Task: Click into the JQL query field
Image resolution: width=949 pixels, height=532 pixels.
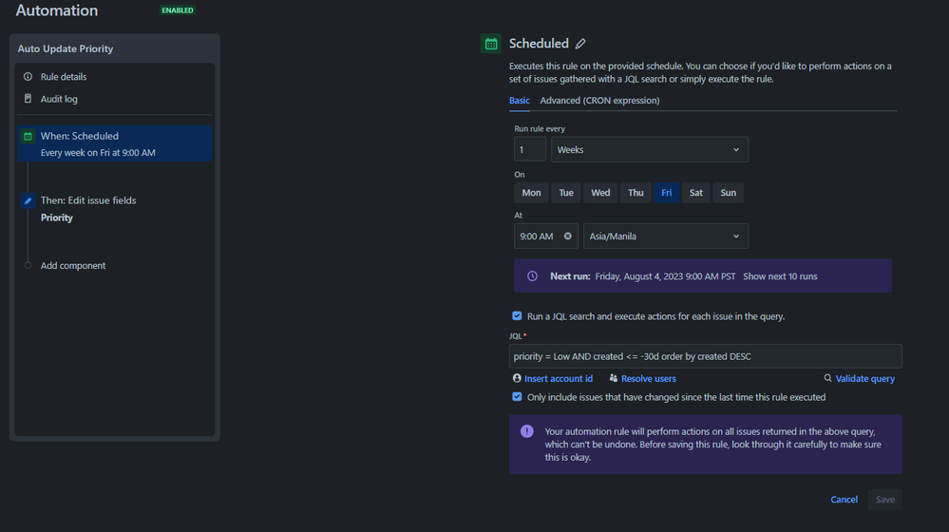Action: pyautogui.click(x=705, y=356)
